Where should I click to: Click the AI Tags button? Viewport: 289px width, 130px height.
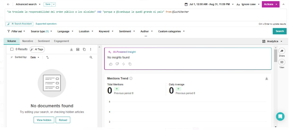(x=37, y=49)
